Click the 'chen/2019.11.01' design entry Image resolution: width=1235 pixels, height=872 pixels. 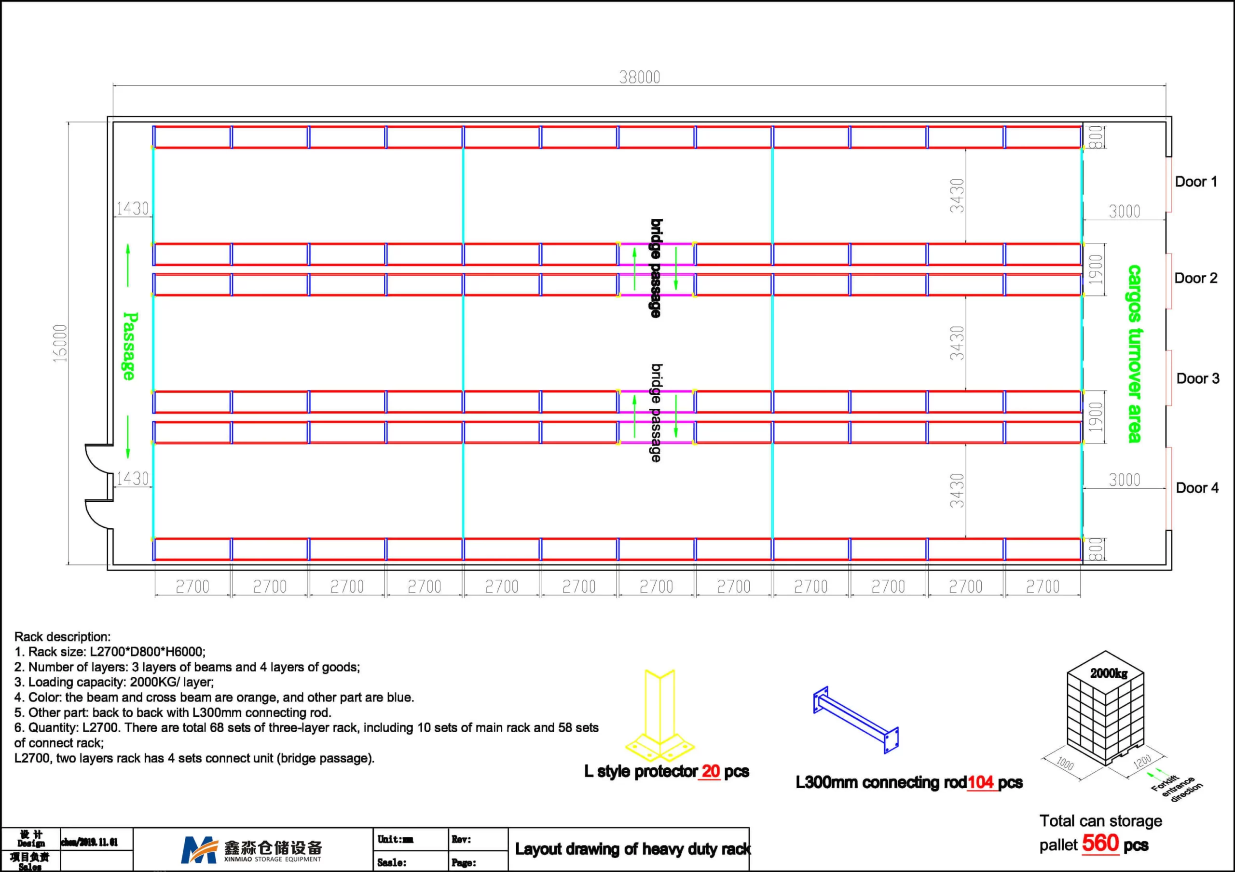pyautogui.click(x=89, y=842)
